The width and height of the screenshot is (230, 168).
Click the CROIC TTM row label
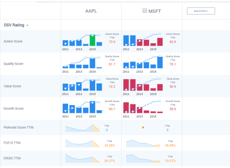pyautogui.click(x=12, y=158)
